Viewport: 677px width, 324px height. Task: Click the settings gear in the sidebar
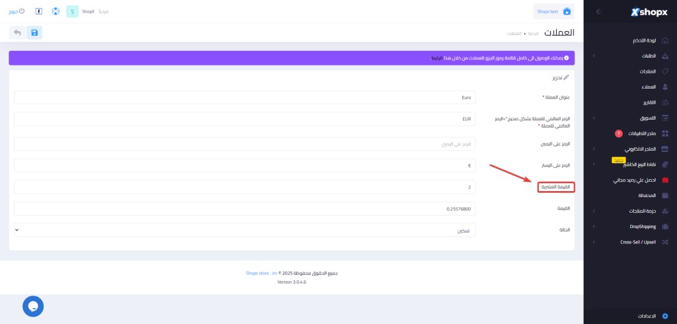click(x=664, y=316)
